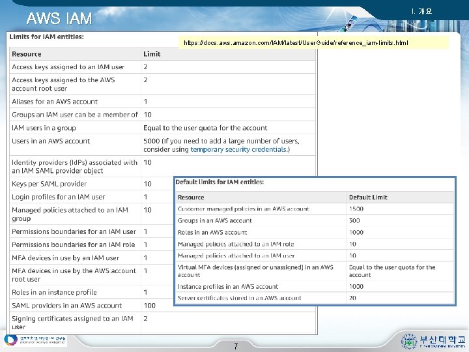Select 'Managed policies attached to an IAM user'
The width and height of the screenshot is (469, 352).
point(236,256)
